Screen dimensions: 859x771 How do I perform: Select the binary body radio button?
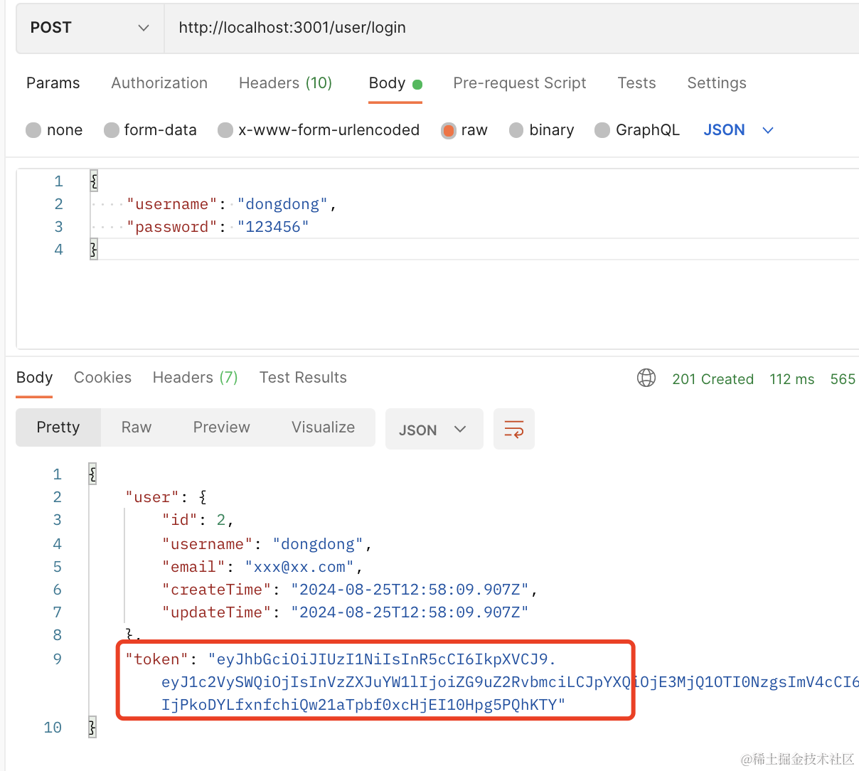coord(518,130)
